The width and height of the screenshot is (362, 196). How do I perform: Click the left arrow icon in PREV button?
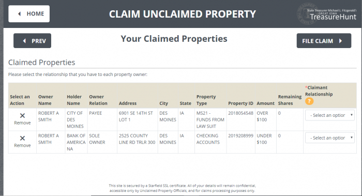tap(24, 41)
